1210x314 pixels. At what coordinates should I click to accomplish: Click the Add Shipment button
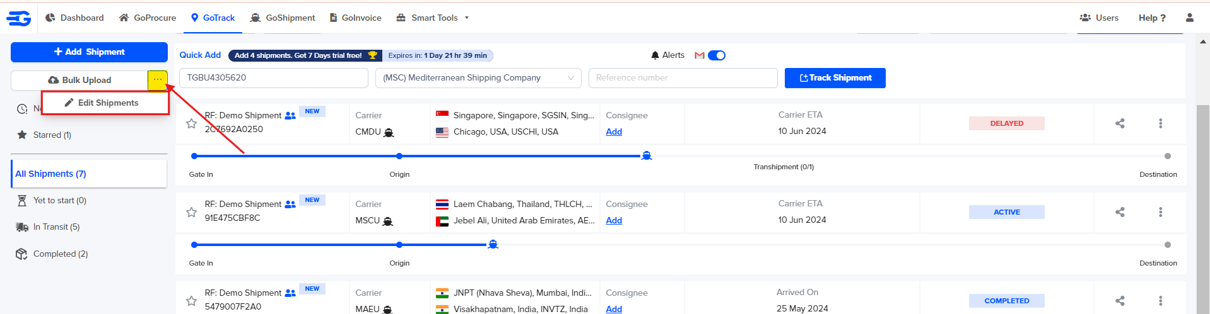click(x=89, y=52)
